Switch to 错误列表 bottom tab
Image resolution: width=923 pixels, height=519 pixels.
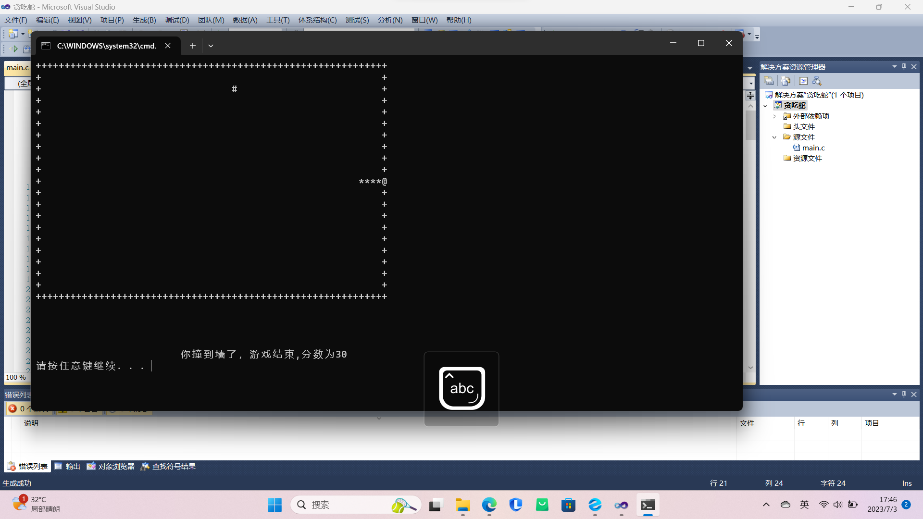click(x=27, y=466)
